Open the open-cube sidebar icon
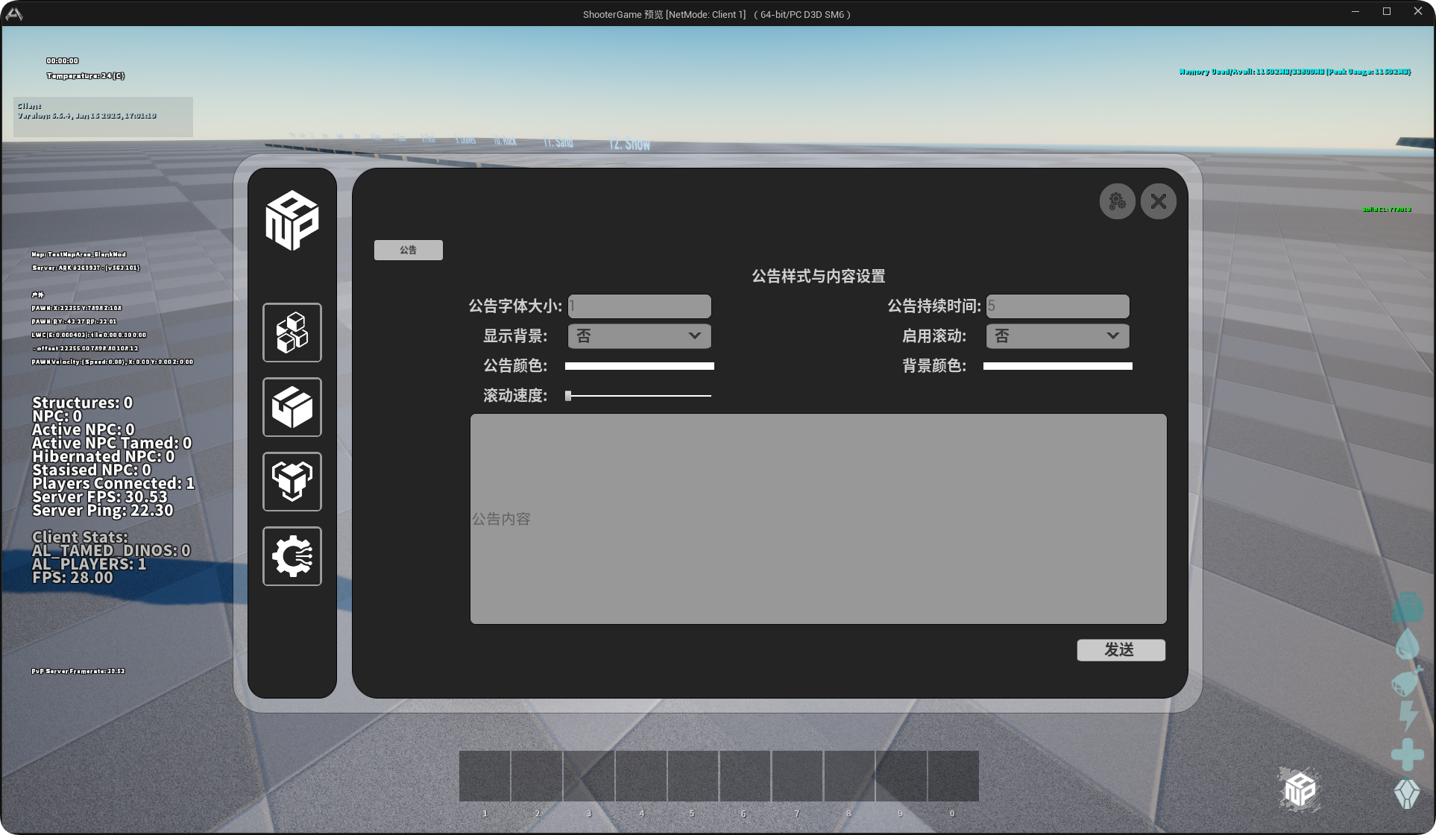 tap(292, 482)
